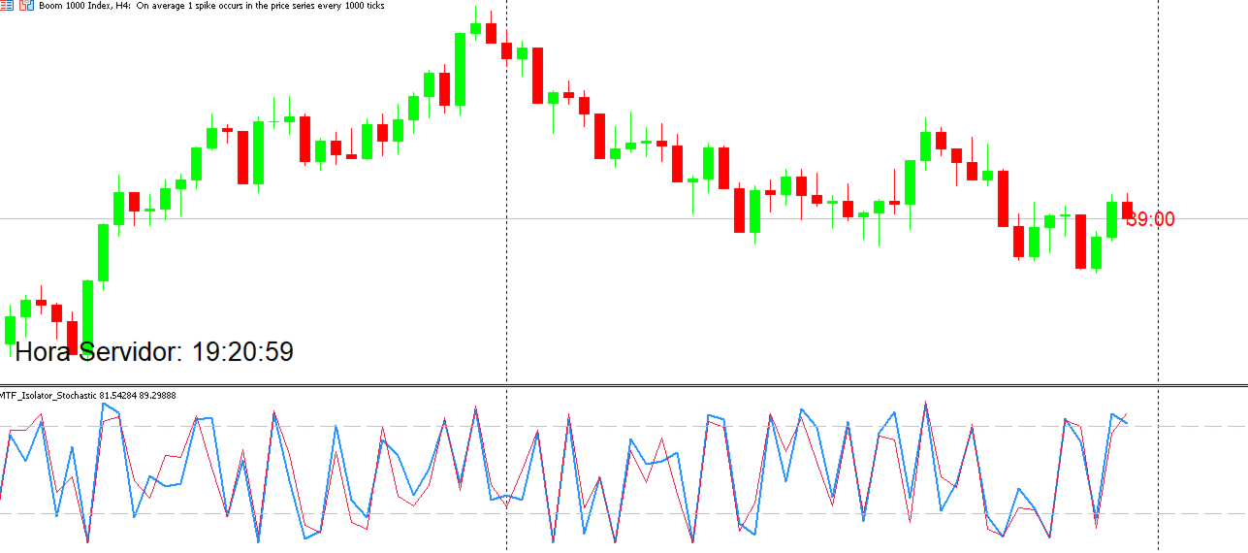1248x553 pixels.
Task: Click the last red candle near 39:00
Action: (x=1127, y=210)
